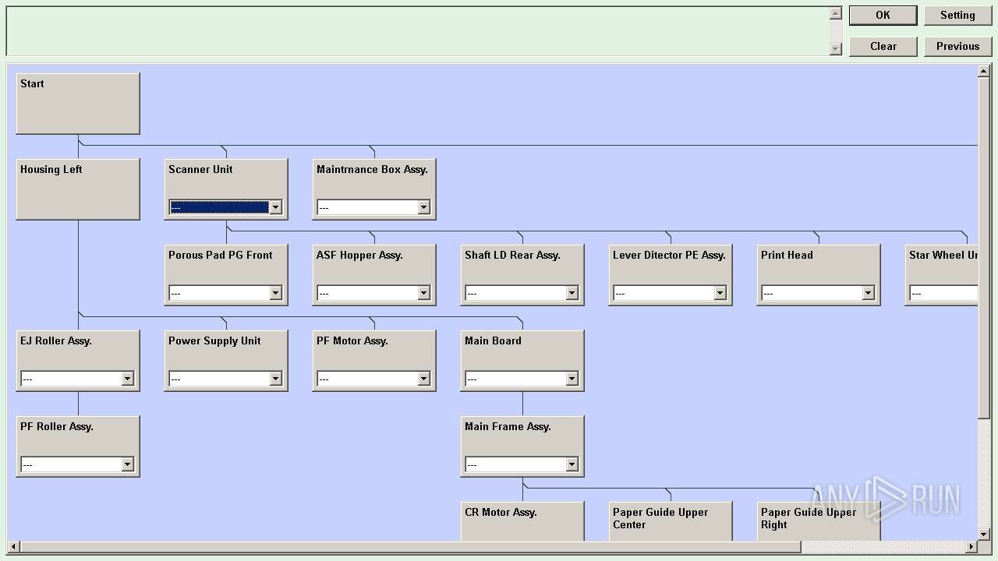Click the diagram vertical scroll down arrow
This screenshot has width=998, height=561.
tap(984, 535)
